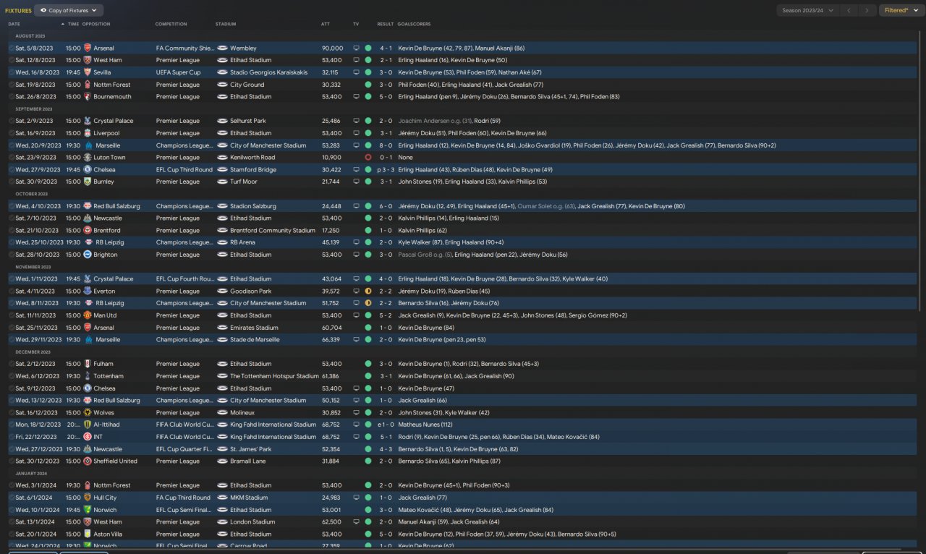
Task: Open the p 3 - 3 result against Chelsea
Action: [384, 170]
